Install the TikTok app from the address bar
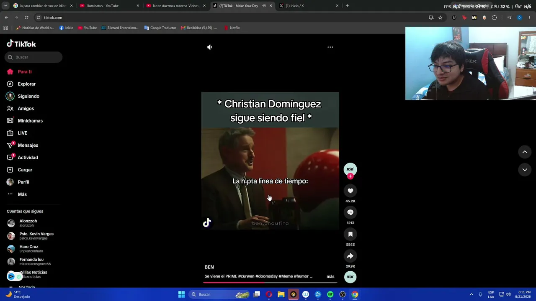The image size is (536, 301). click(431, 18)
